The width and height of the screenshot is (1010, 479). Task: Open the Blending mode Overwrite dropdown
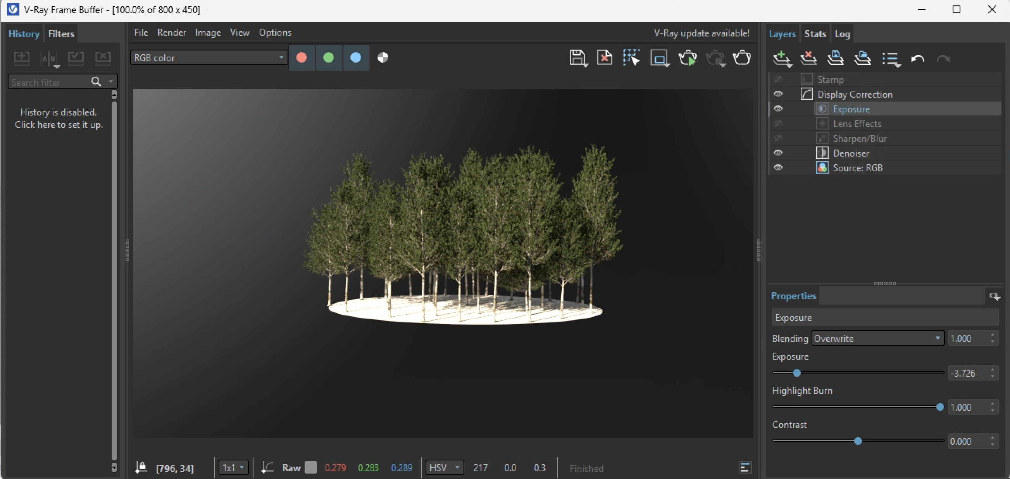coord(877,338)
